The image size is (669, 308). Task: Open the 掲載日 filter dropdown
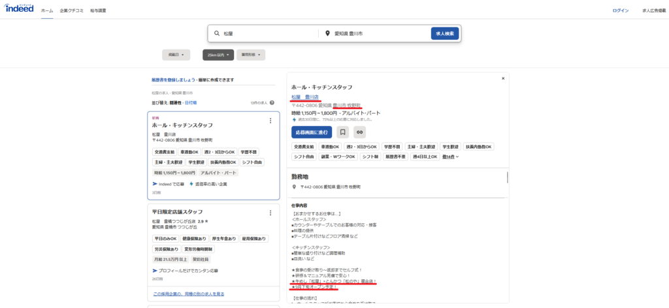pos(176,55)
